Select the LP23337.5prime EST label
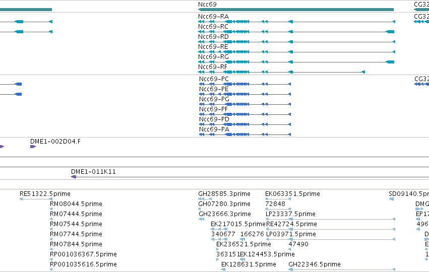The height and width of the screenshot is (272, 429). [x=290, y=214]
